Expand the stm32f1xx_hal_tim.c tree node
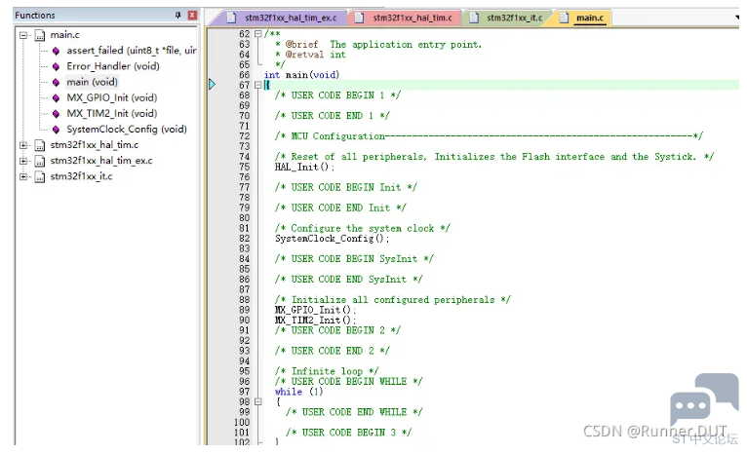Viewport: 747px width, 454px height. coord(22,144)
